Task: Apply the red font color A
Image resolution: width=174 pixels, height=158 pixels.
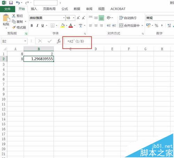Action: pyautogui.click(x=71, y=25)
